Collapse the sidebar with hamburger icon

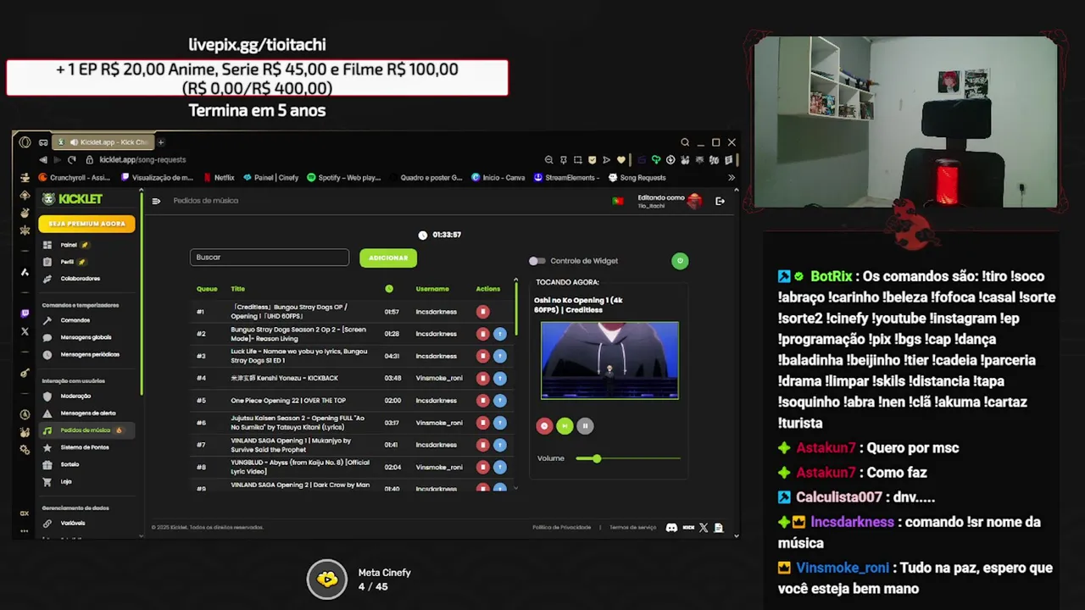(x=156, y=201)
